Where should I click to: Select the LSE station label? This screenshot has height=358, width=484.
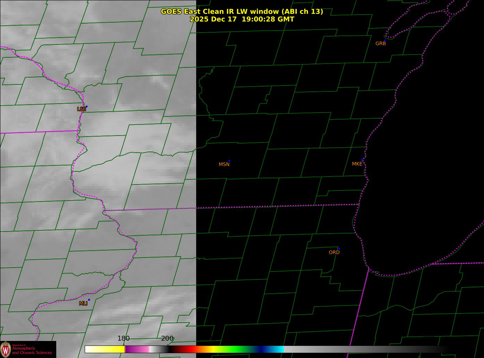(81, 109)
